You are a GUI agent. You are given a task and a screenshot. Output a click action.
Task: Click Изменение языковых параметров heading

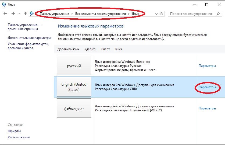[91, 26]
